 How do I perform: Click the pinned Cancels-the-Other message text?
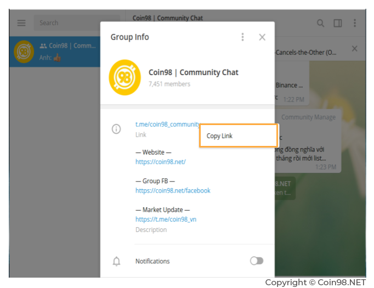(x=306, y=53)
